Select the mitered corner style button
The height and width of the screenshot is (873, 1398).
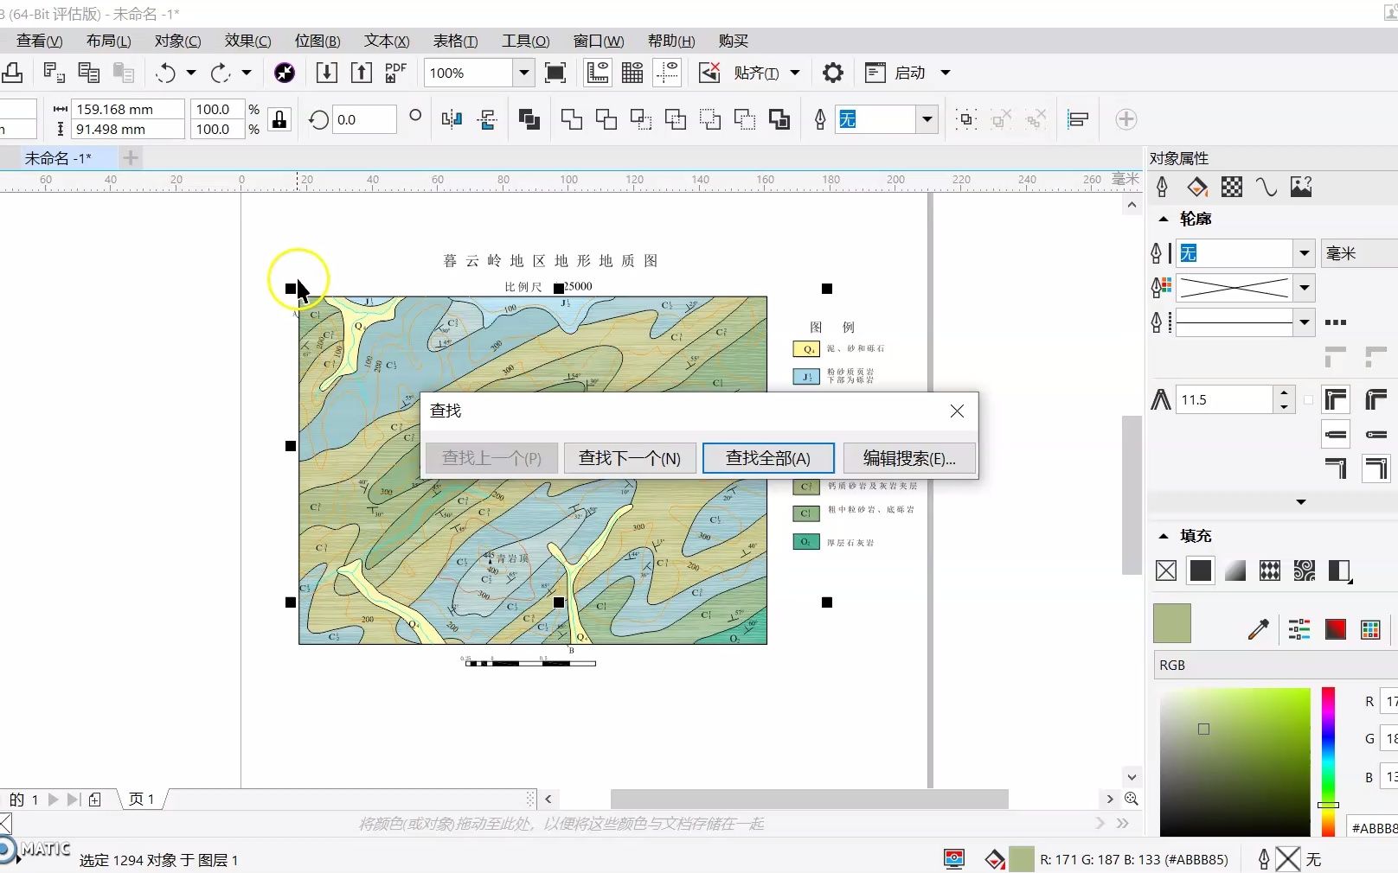[1336, 399]
